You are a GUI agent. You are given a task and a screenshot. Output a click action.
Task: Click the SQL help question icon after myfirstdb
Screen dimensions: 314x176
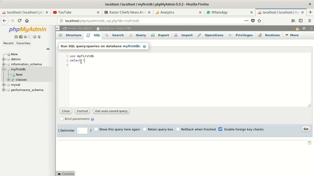[x=144, y=46]
